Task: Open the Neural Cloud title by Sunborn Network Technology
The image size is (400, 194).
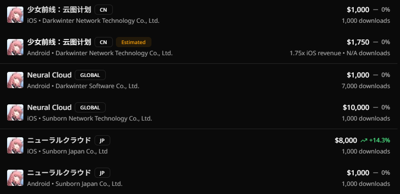Action: (49, 107)
